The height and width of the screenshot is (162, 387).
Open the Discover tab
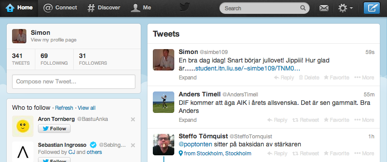point(104,8)
